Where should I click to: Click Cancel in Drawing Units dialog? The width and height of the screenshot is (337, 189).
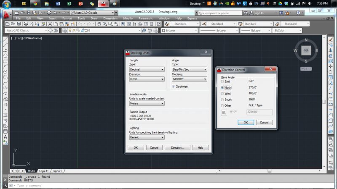tap(154, 148)
